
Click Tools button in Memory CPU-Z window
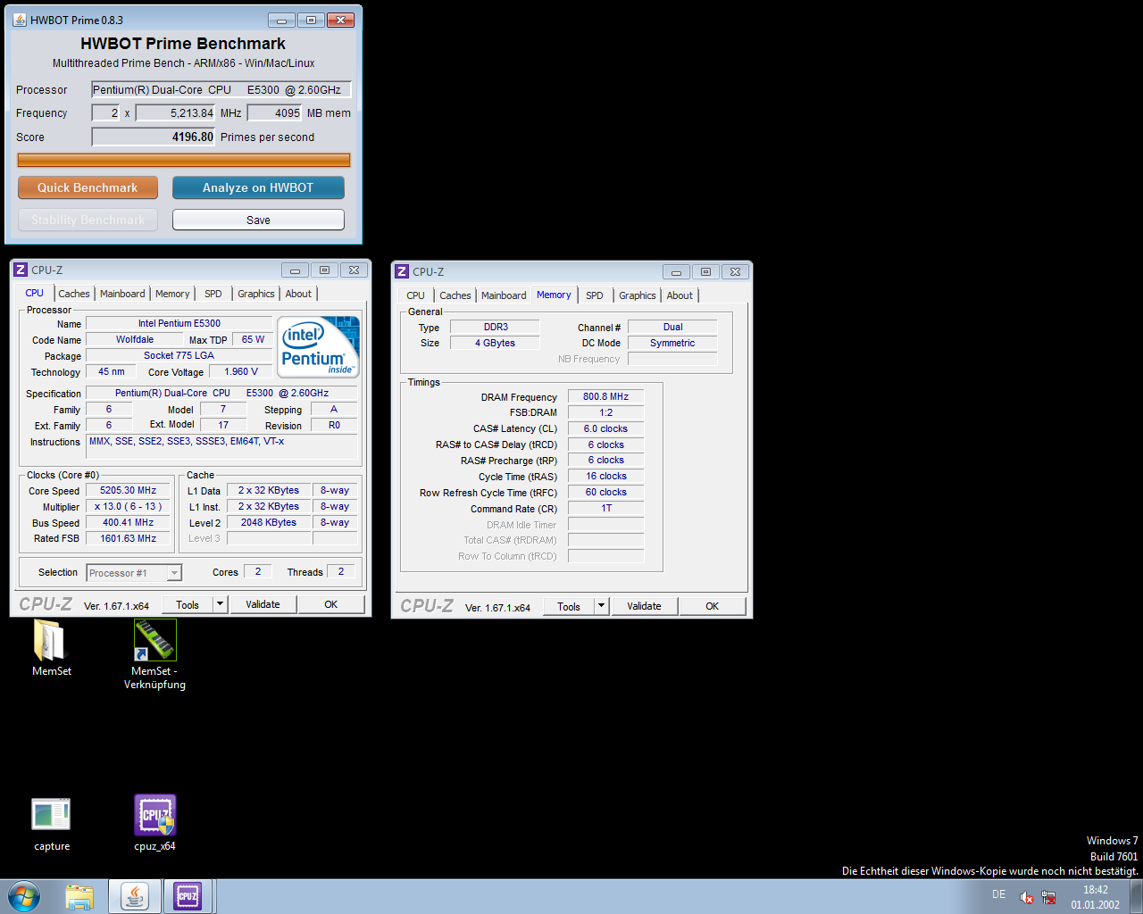click(569, 606)
